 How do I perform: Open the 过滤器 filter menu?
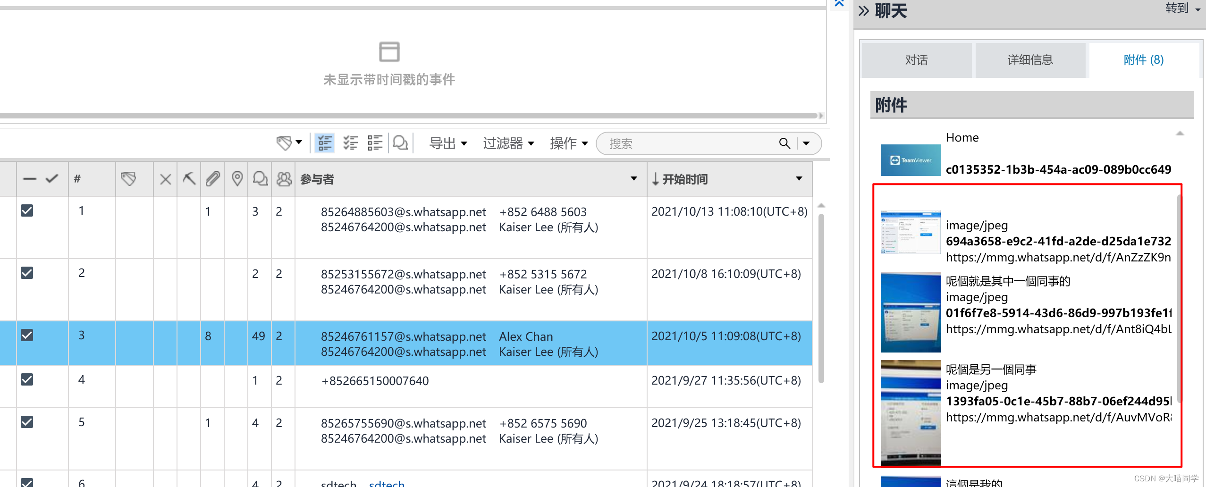[508, 143]
